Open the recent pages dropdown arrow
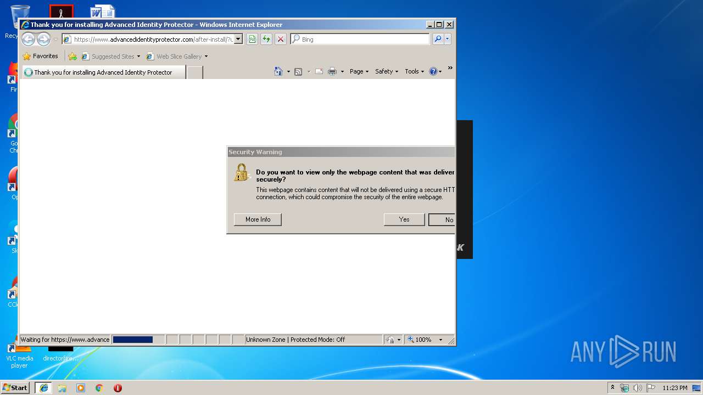The image size is (703, 395). (55, 39)
